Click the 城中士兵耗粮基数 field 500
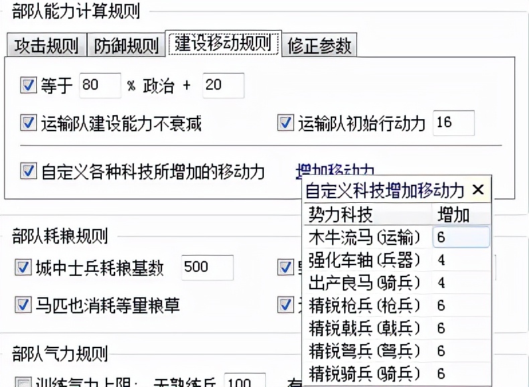Image resolution: width=529 pixels, height=387 pixels. (207, 268)
